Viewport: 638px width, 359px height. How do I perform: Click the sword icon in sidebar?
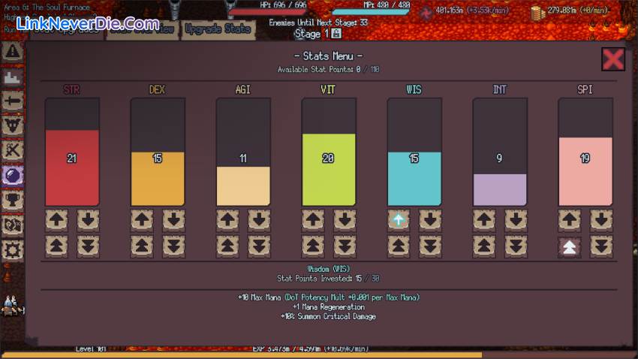(12, 101)
